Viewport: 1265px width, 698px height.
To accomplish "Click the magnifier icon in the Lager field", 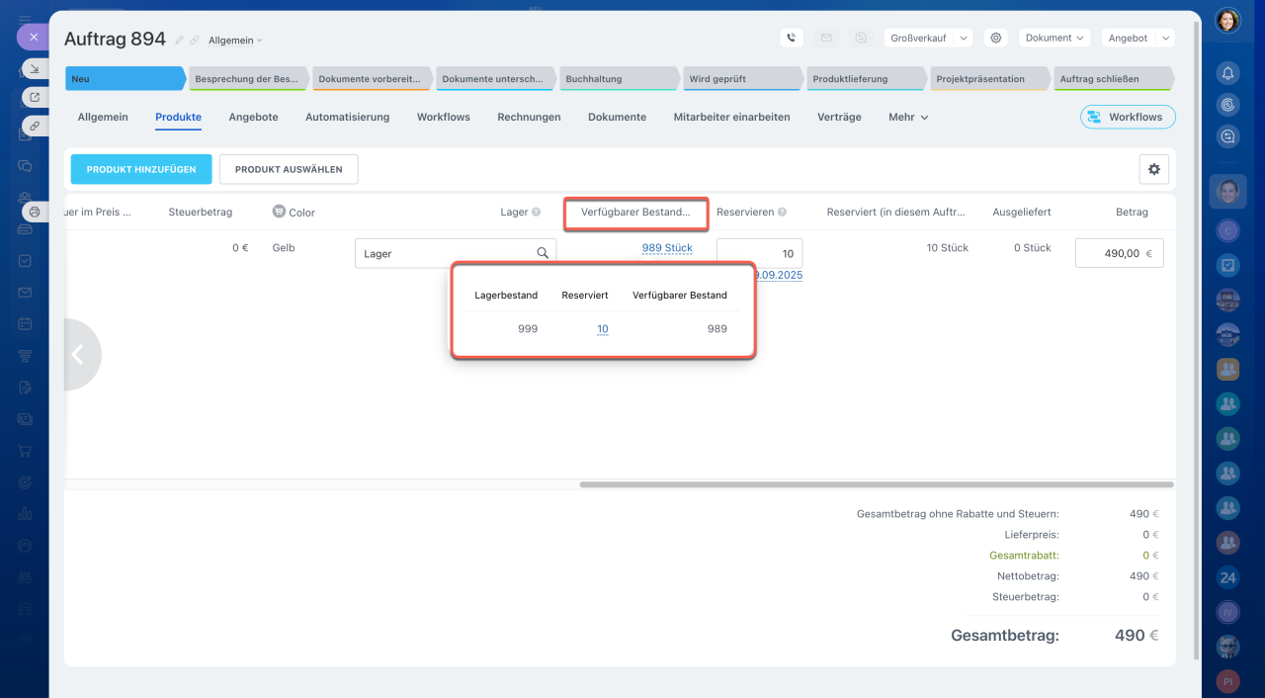I will point(543,253).
